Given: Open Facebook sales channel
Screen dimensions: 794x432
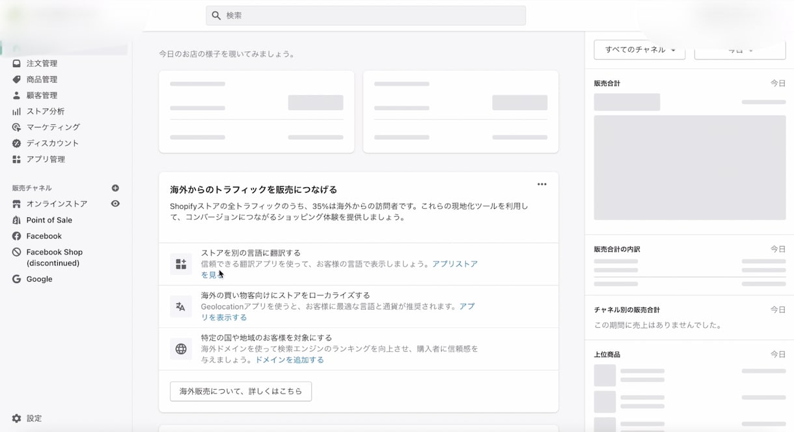Looking at the screenshot, I should pyautogui.click(x=44, y=236).
